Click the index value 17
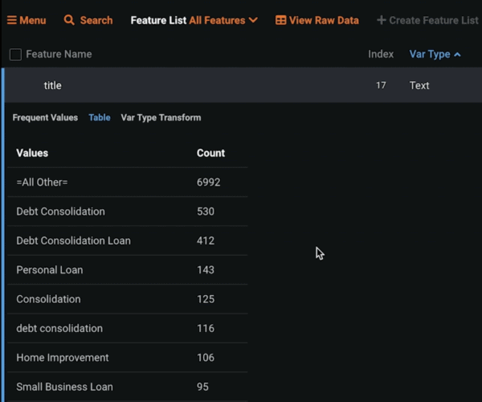This screenshot has width=482, height=402. [x=381, y=85]
